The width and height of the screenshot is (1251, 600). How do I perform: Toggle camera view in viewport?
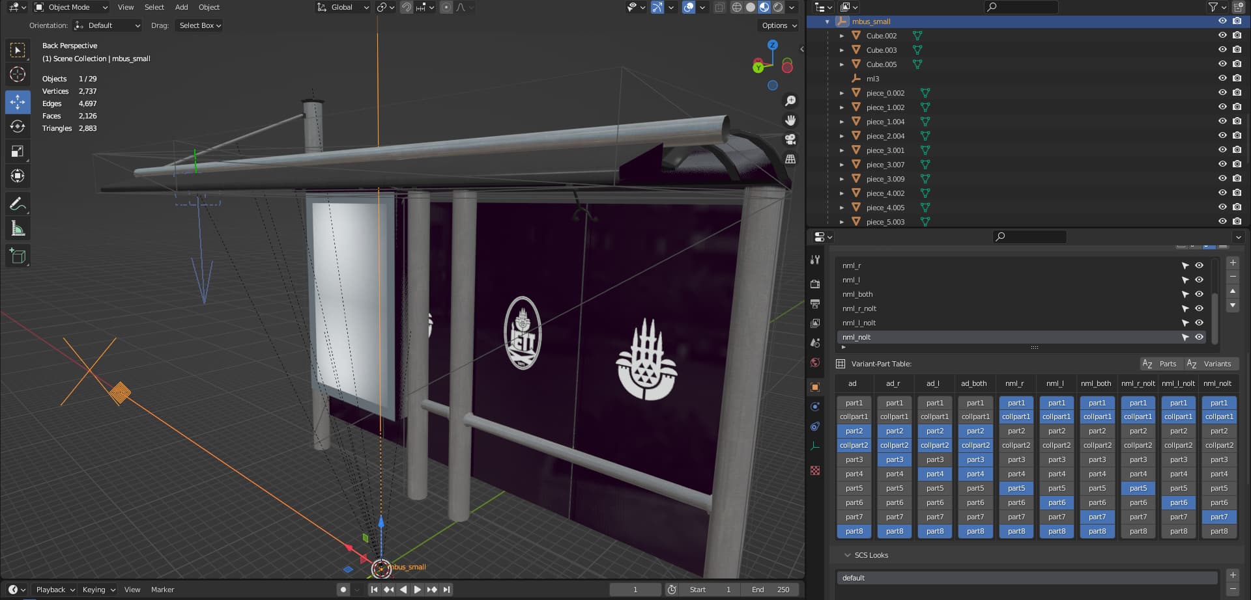[x=790, y=140]
